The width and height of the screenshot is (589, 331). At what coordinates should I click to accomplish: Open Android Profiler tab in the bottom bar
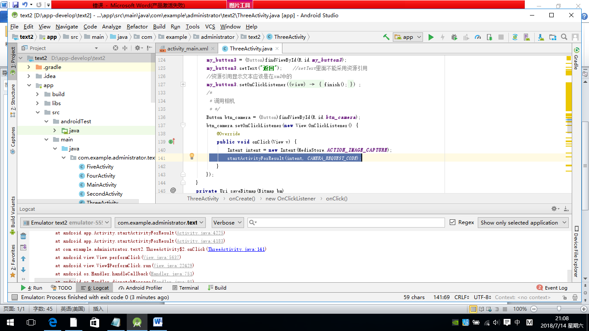(140, 287)
